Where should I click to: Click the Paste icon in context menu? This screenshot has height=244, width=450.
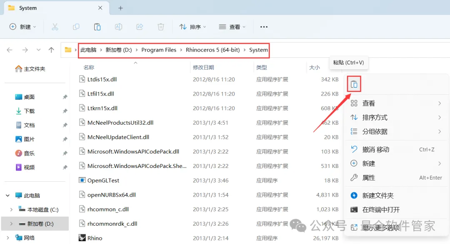pos(354,84)
